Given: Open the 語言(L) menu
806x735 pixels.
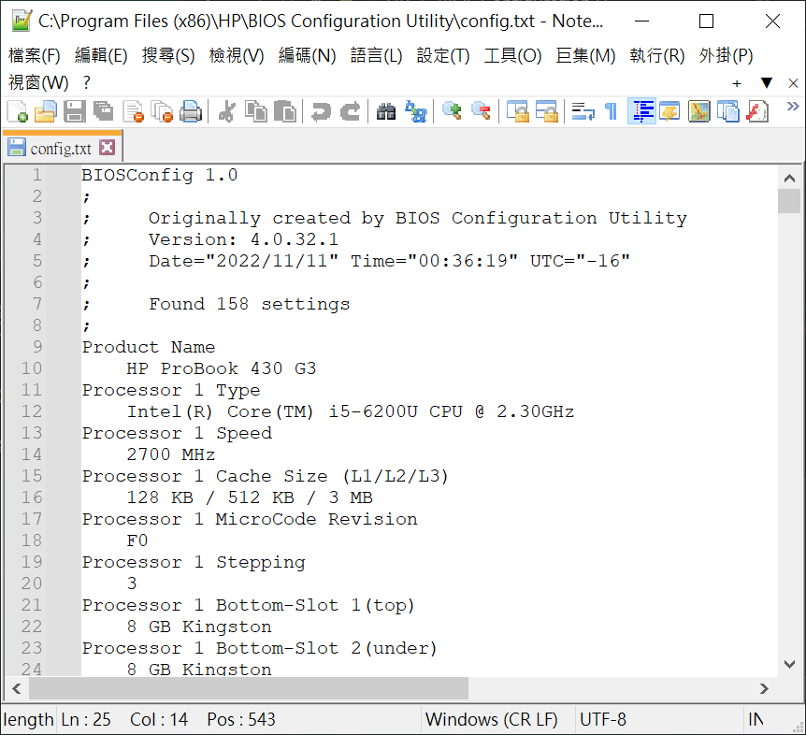Looking at the screenshot, I should pos(376,55).
